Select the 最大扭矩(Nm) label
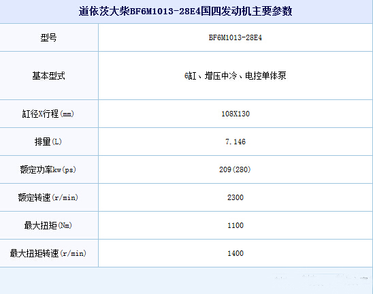This screenshot has width=373, height=294. pyautogui.click(x=48, y=225)
